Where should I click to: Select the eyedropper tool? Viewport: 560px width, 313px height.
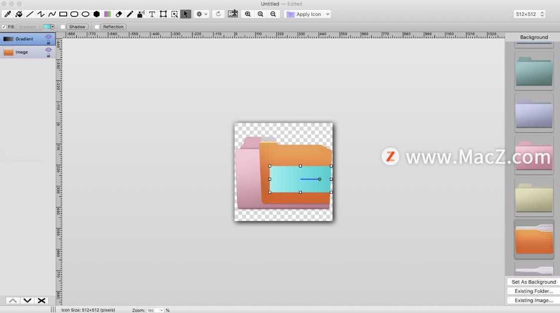7,14
